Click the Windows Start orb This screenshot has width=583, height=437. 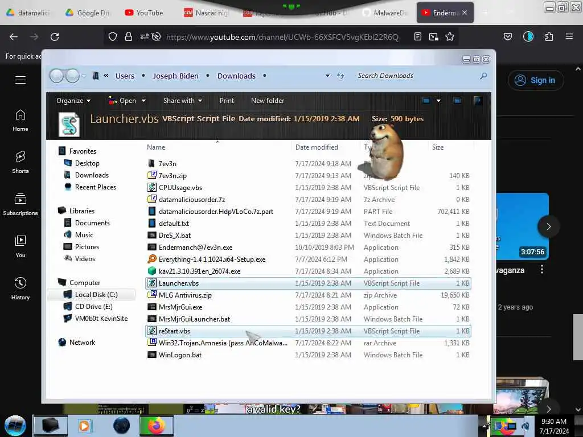click(15, 426)
